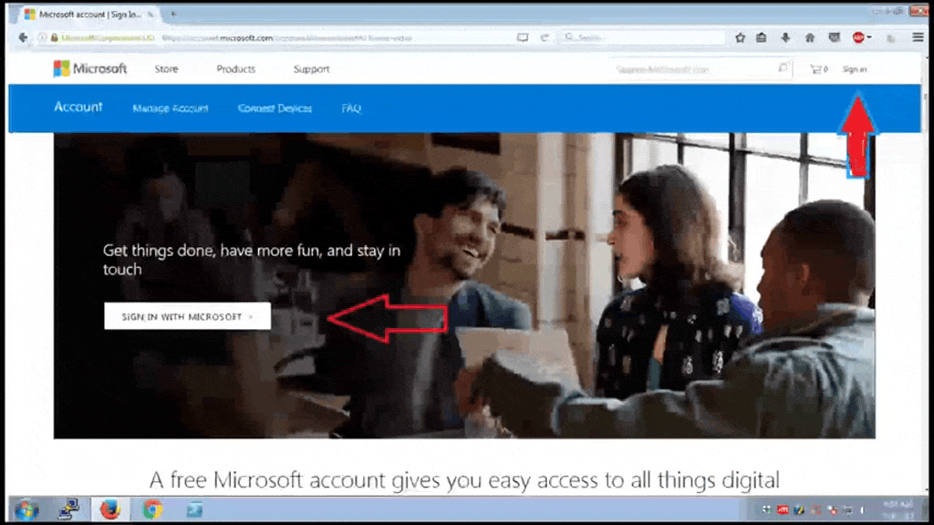Click the Adblock Plus toolbar icon
Viewport: 934px width, 525px height.
coord(859,38)
